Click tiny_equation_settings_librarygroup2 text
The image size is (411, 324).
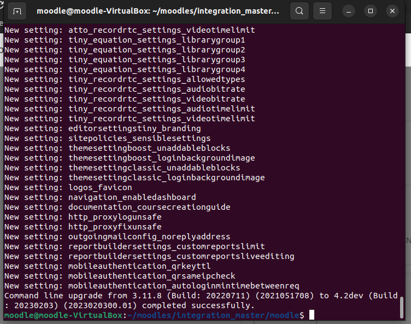(156, 50)
